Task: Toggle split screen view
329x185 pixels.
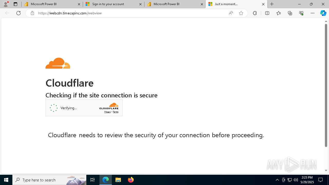Action: (x=267, y=13)
